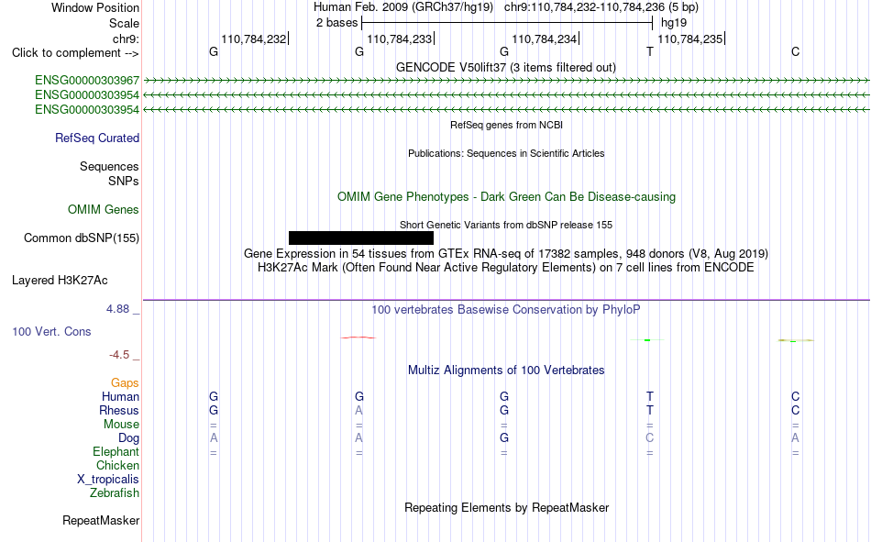Image resolution: width=871 pixels, height=542 pixels.
Task: Open the ENSG00000303967 gene track item
Action: [87, 81]
